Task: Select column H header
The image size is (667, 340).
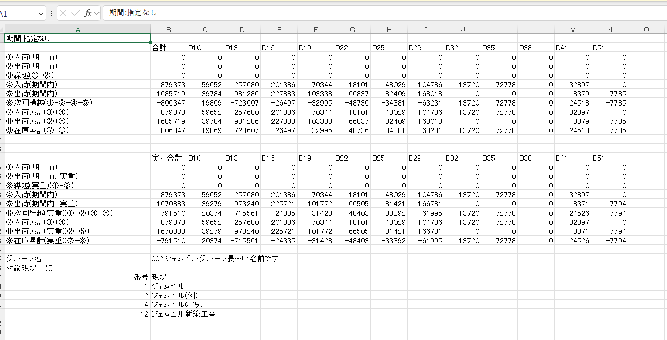Action: (x=389, y=30)
